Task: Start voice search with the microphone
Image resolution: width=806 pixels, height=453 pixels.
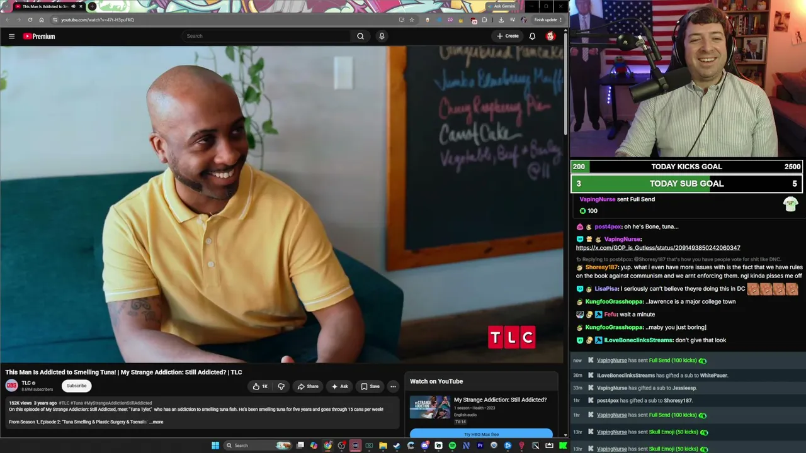Action: point(382,36)
